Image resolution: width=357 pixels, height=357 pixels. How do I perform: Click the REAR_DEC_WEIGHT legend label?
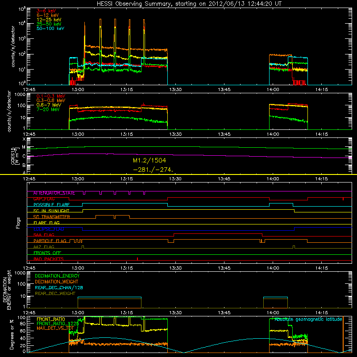tap(55, 294)
